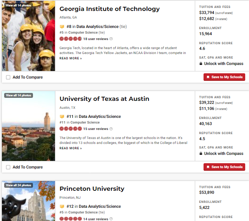Viewport: 249px width, 221px height.
Task: Click the info icon beside 15 user reviews
Action: pos(111,129)
